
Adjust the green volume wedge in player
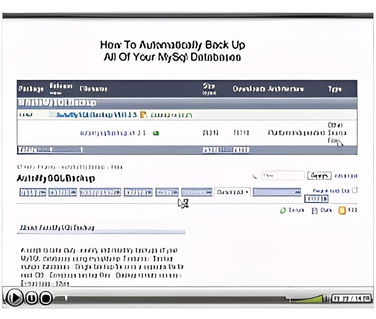tap(306, 299)
